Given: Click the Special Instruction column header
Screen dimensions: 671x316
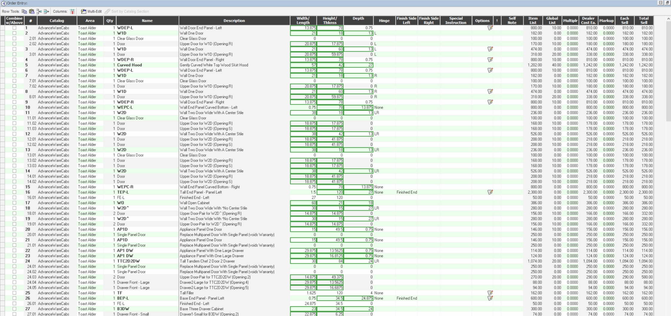Looking at the screenshot, I should coord(456,21).
